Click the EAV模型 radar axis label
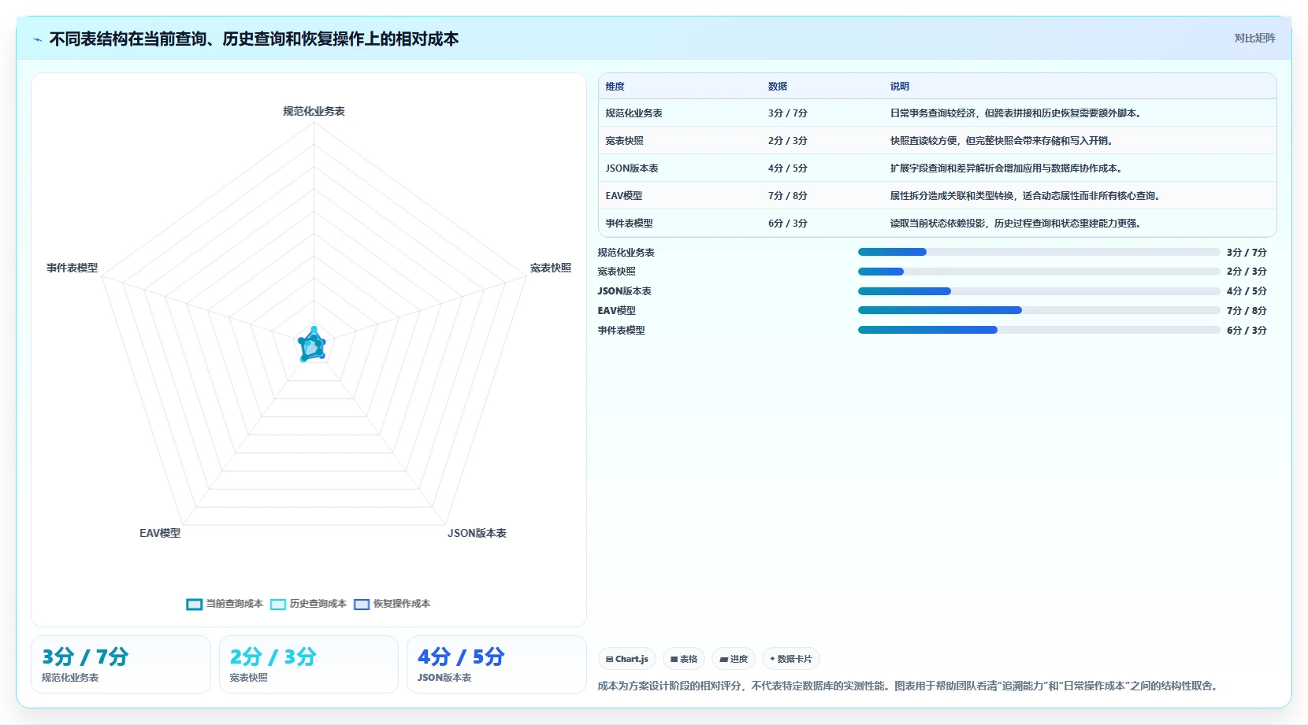 click(160, 533)
